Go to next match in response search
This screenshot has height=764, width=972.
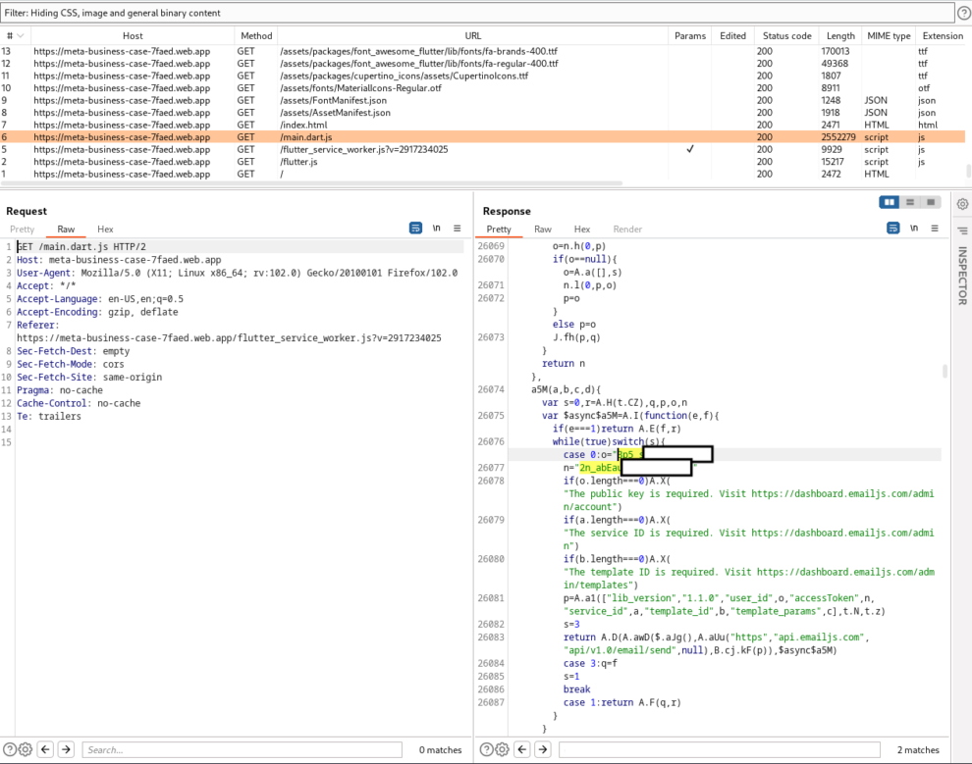(542, 750)
